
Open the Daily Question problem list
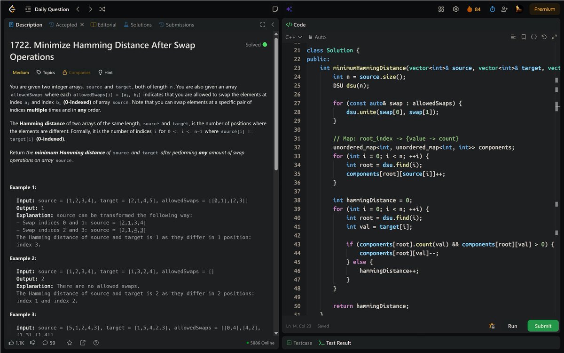click(x=47, y=9)
